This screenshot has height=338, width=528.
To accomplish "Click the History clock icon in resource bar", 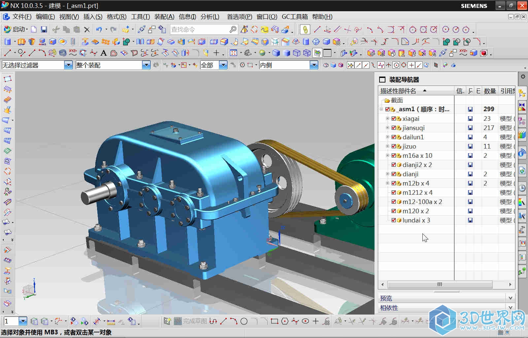I will tap(522, 188).
